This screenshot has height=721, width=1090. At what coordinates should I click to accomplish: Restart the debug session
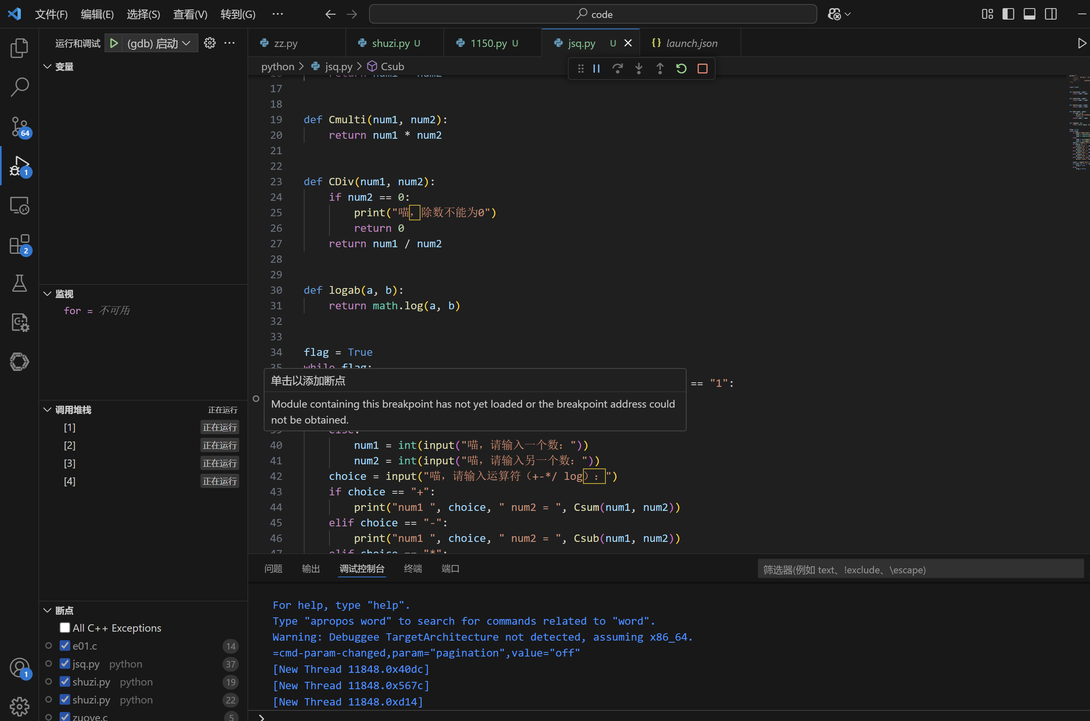681,69
